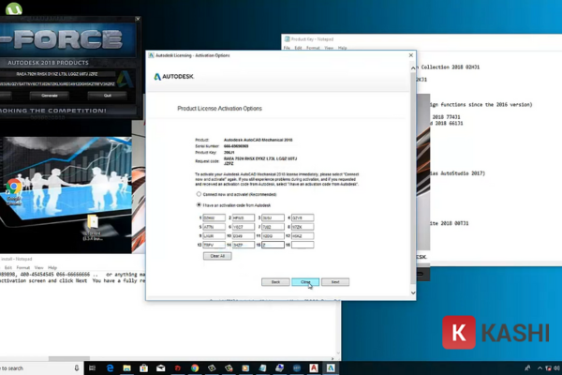Select the folder icon on the desktop

tap(92, 223)
